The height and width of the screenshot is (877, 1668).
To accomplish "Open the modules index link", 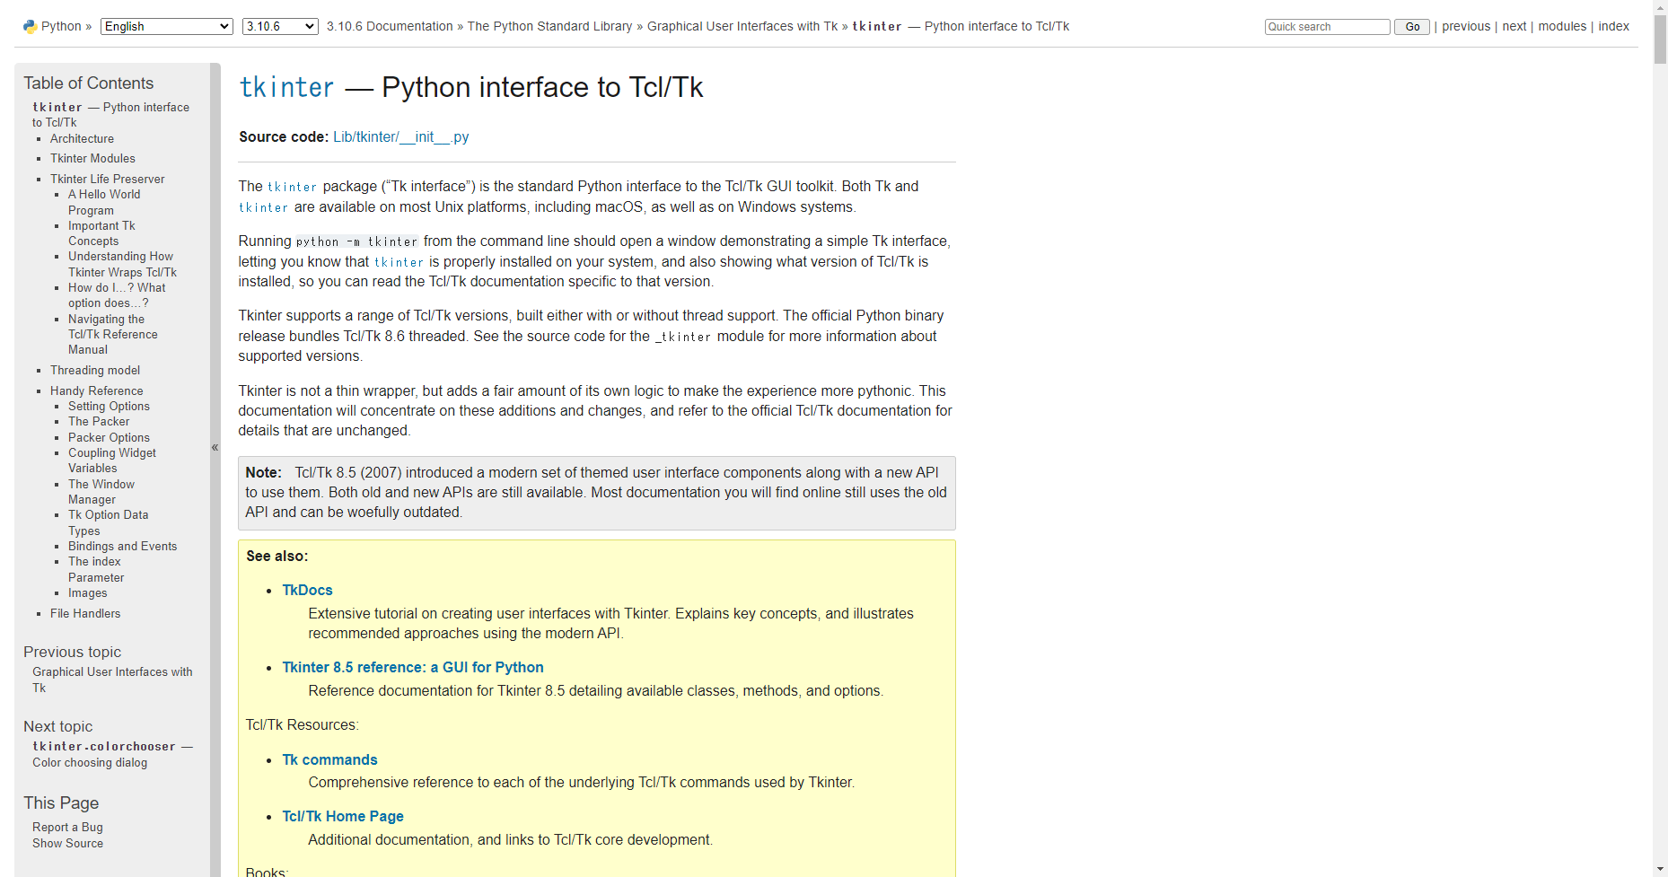I will (x=1562, y=26).
